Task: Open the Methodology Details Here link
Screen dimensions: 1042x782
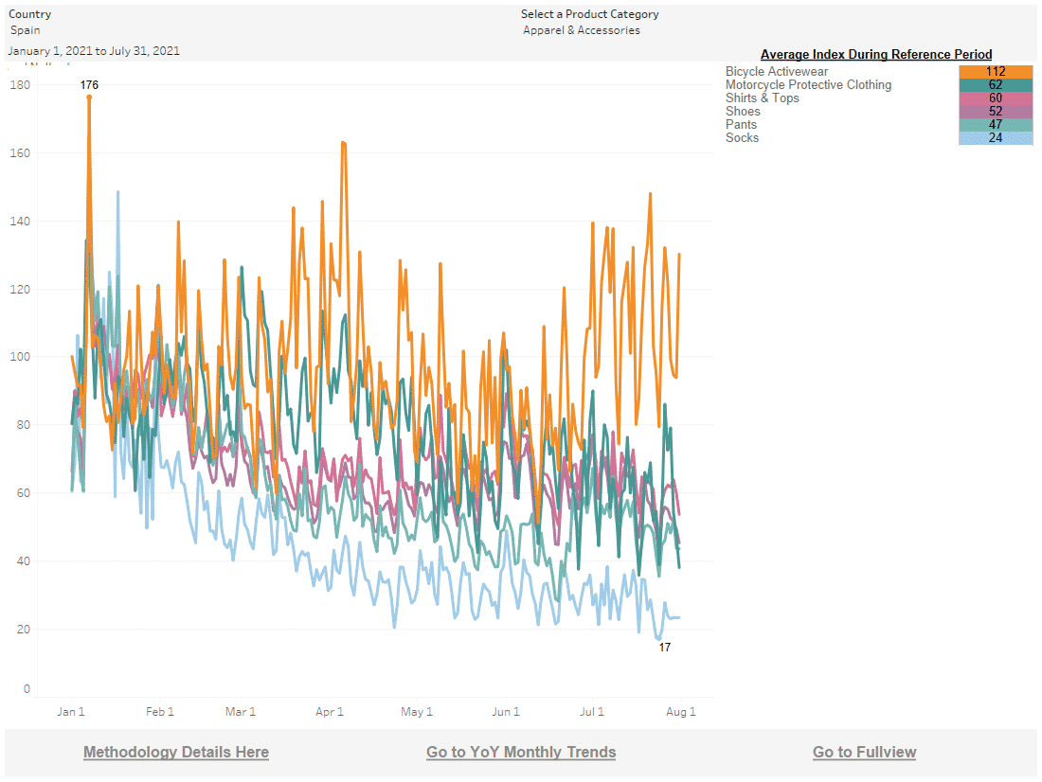Action: point(176,752)
